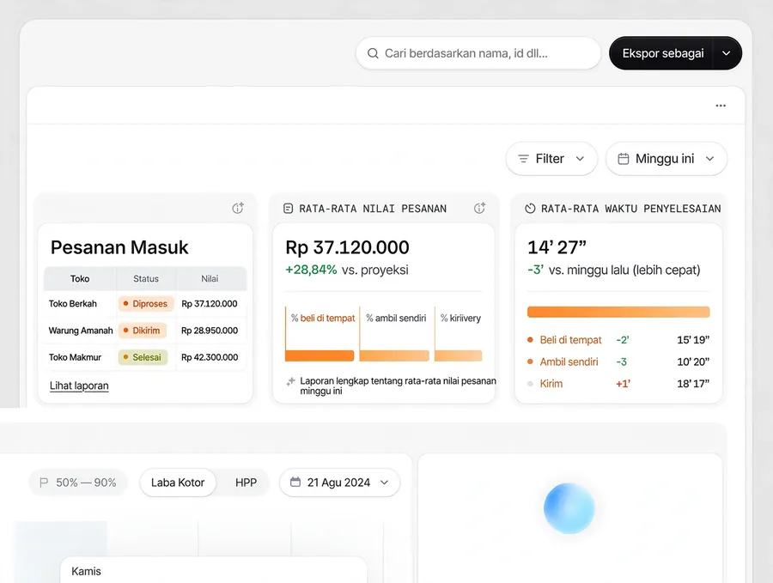Open the Lihat laporan link
The height and width of the screenshot is (583, 773).
point(79,386)
